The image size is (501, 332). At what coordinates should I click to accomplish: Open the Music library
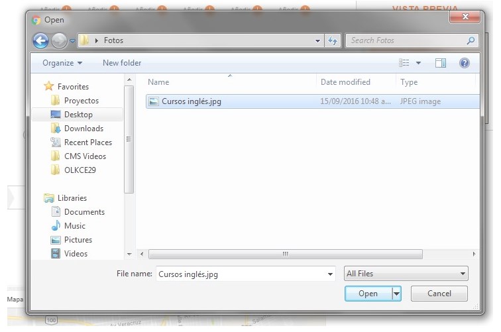[x=74, y=226]
